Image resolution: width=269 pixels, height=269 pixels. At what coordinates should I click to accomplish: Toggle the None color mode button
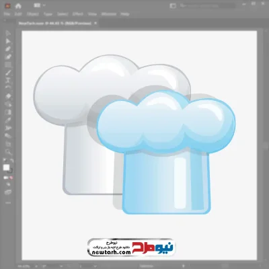pyautogui.click(x=11, y=178)
